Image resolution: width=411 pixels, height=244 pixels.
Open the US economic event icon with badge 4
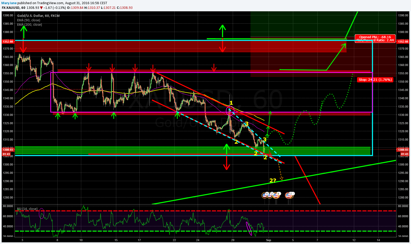(276, 195)
